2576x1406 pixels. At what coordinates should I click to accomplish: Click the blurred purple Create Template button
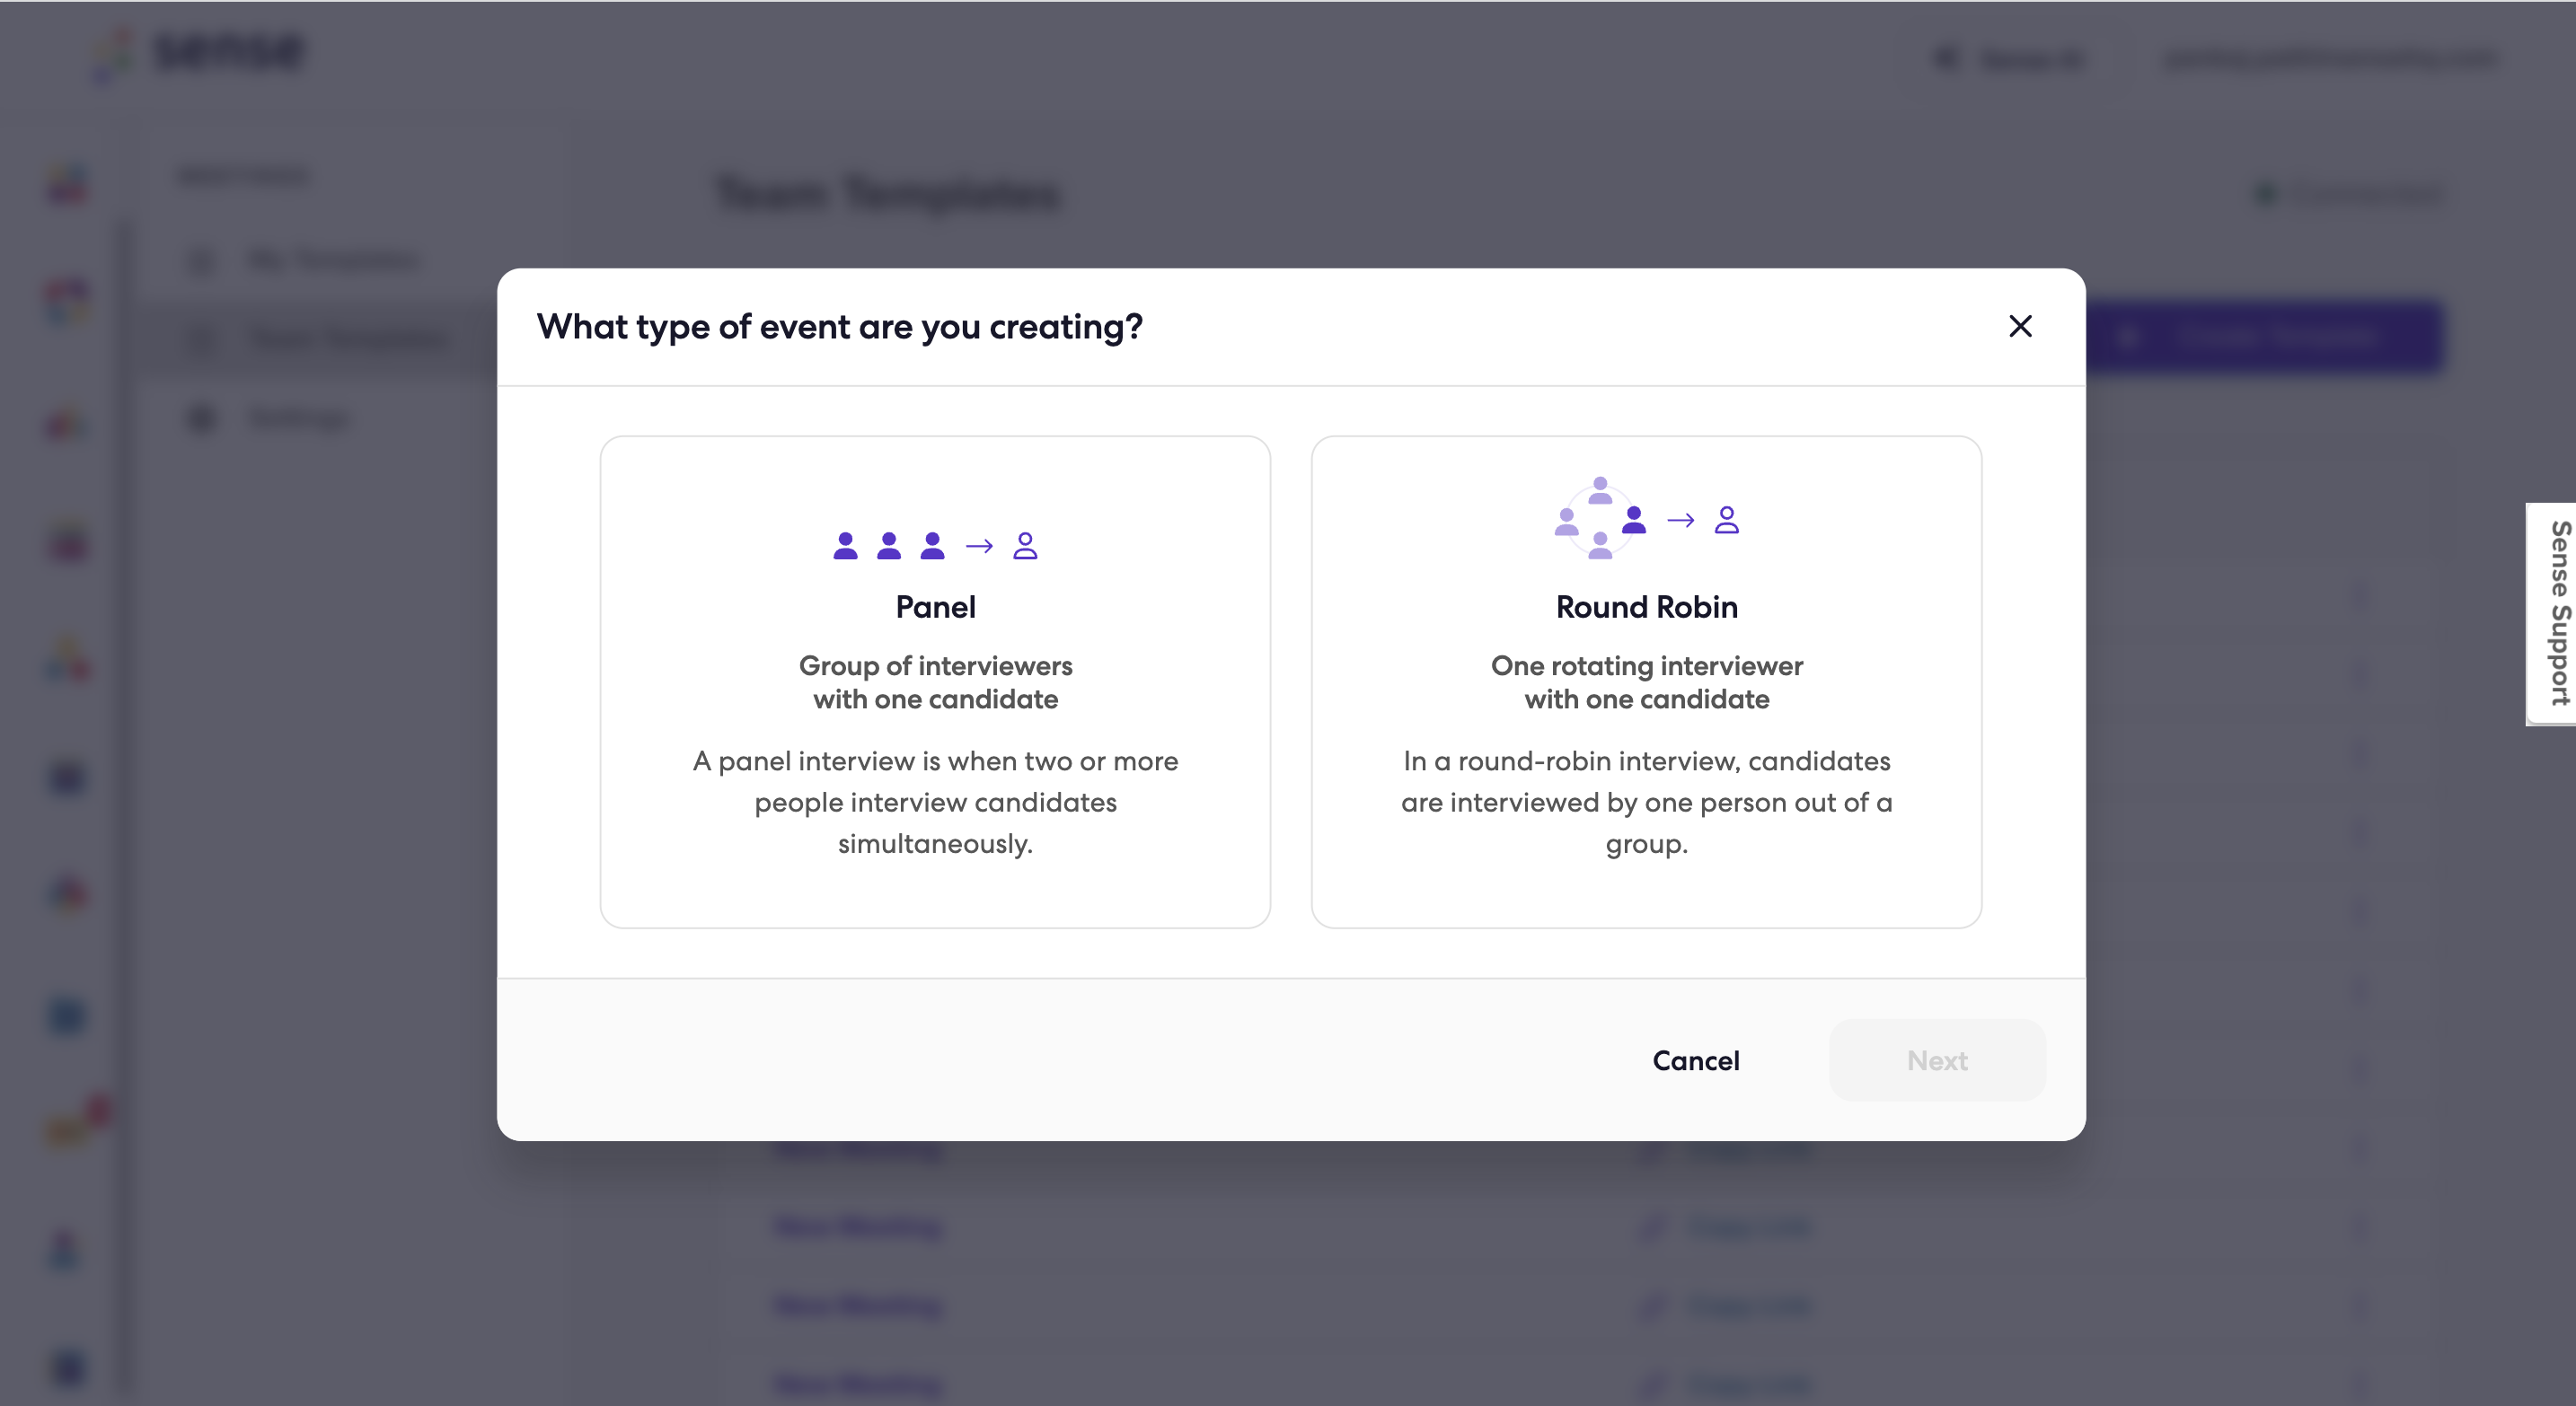tap(2264, 338)
